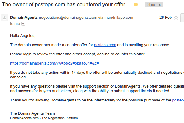184x123 pixels.
Task: Star this email from DomainAgents
Action: coord(176,18)
